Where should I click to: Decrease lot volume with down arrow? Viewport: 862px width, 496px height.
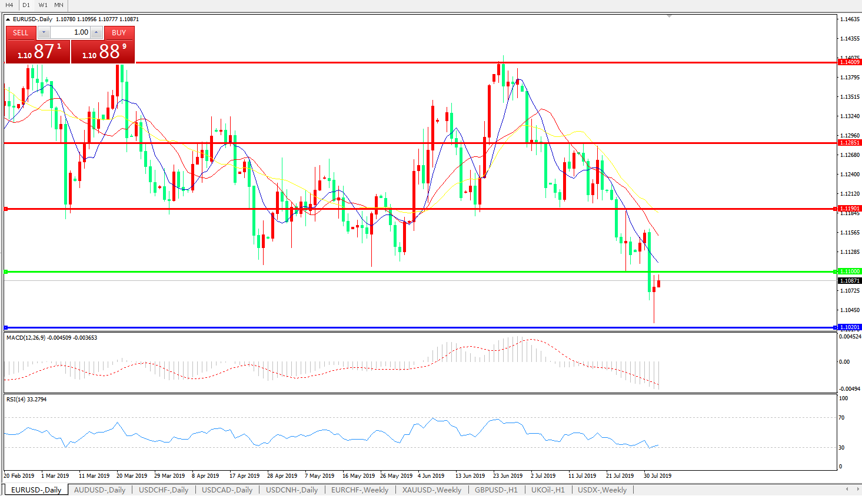pos(44,33)
